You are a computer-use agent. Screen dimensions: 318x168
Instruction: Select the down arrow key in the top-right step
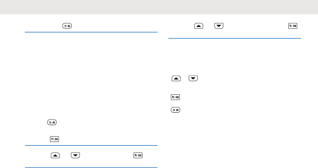pos(219,26)
